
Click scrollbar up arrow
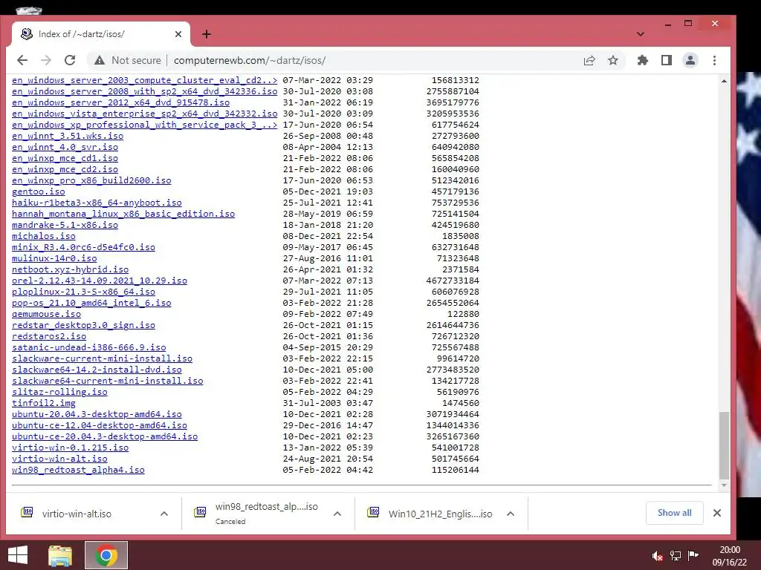[x=724, y=81]
